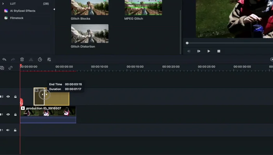Click the MPEG Glitch label

click(134, 19)
